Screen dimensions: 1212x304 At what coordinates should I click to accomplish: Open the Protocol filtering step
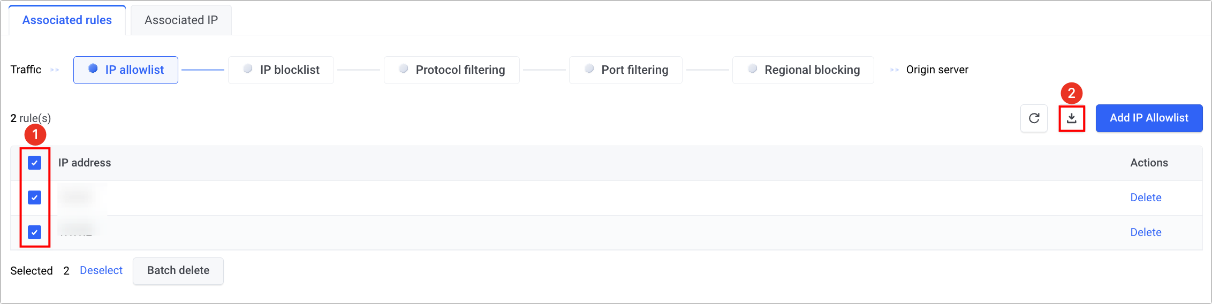[451, 70]
